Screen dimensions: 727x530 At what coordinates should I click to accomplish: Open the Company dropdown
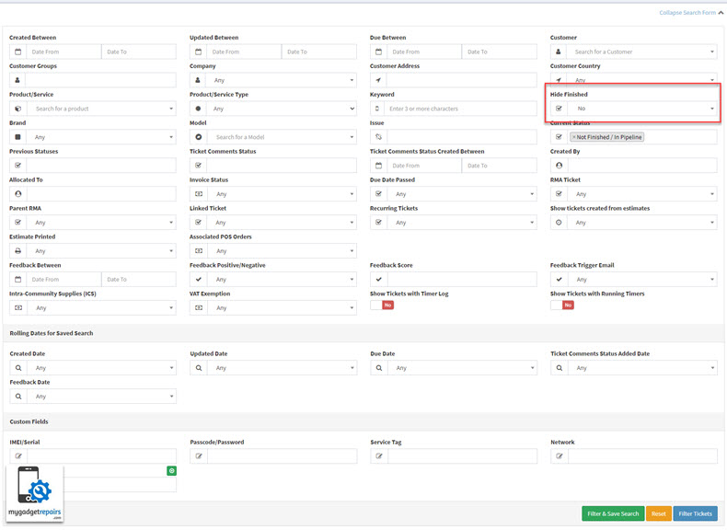pyautogui.click(x=282, y=80)
